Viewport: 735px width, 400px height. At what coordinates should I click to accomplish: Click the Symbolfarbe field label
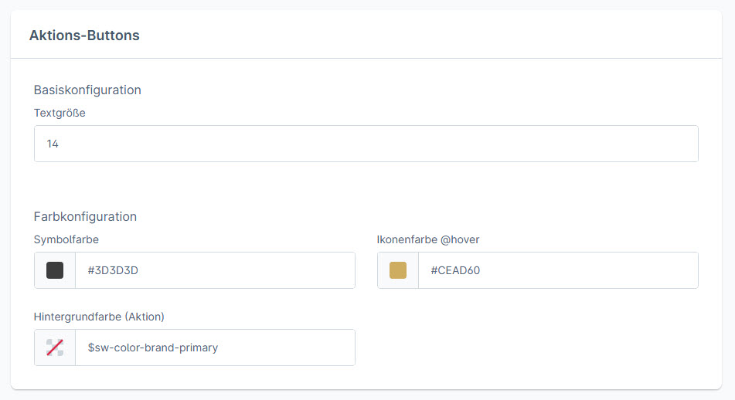pos(66,239)
